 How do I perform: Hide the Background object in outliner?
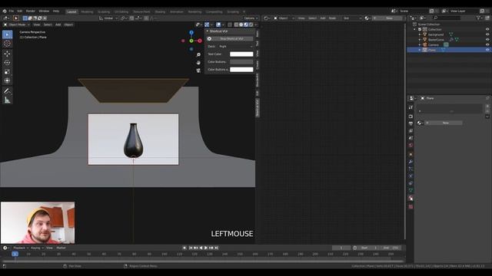(x=487, y=34)
